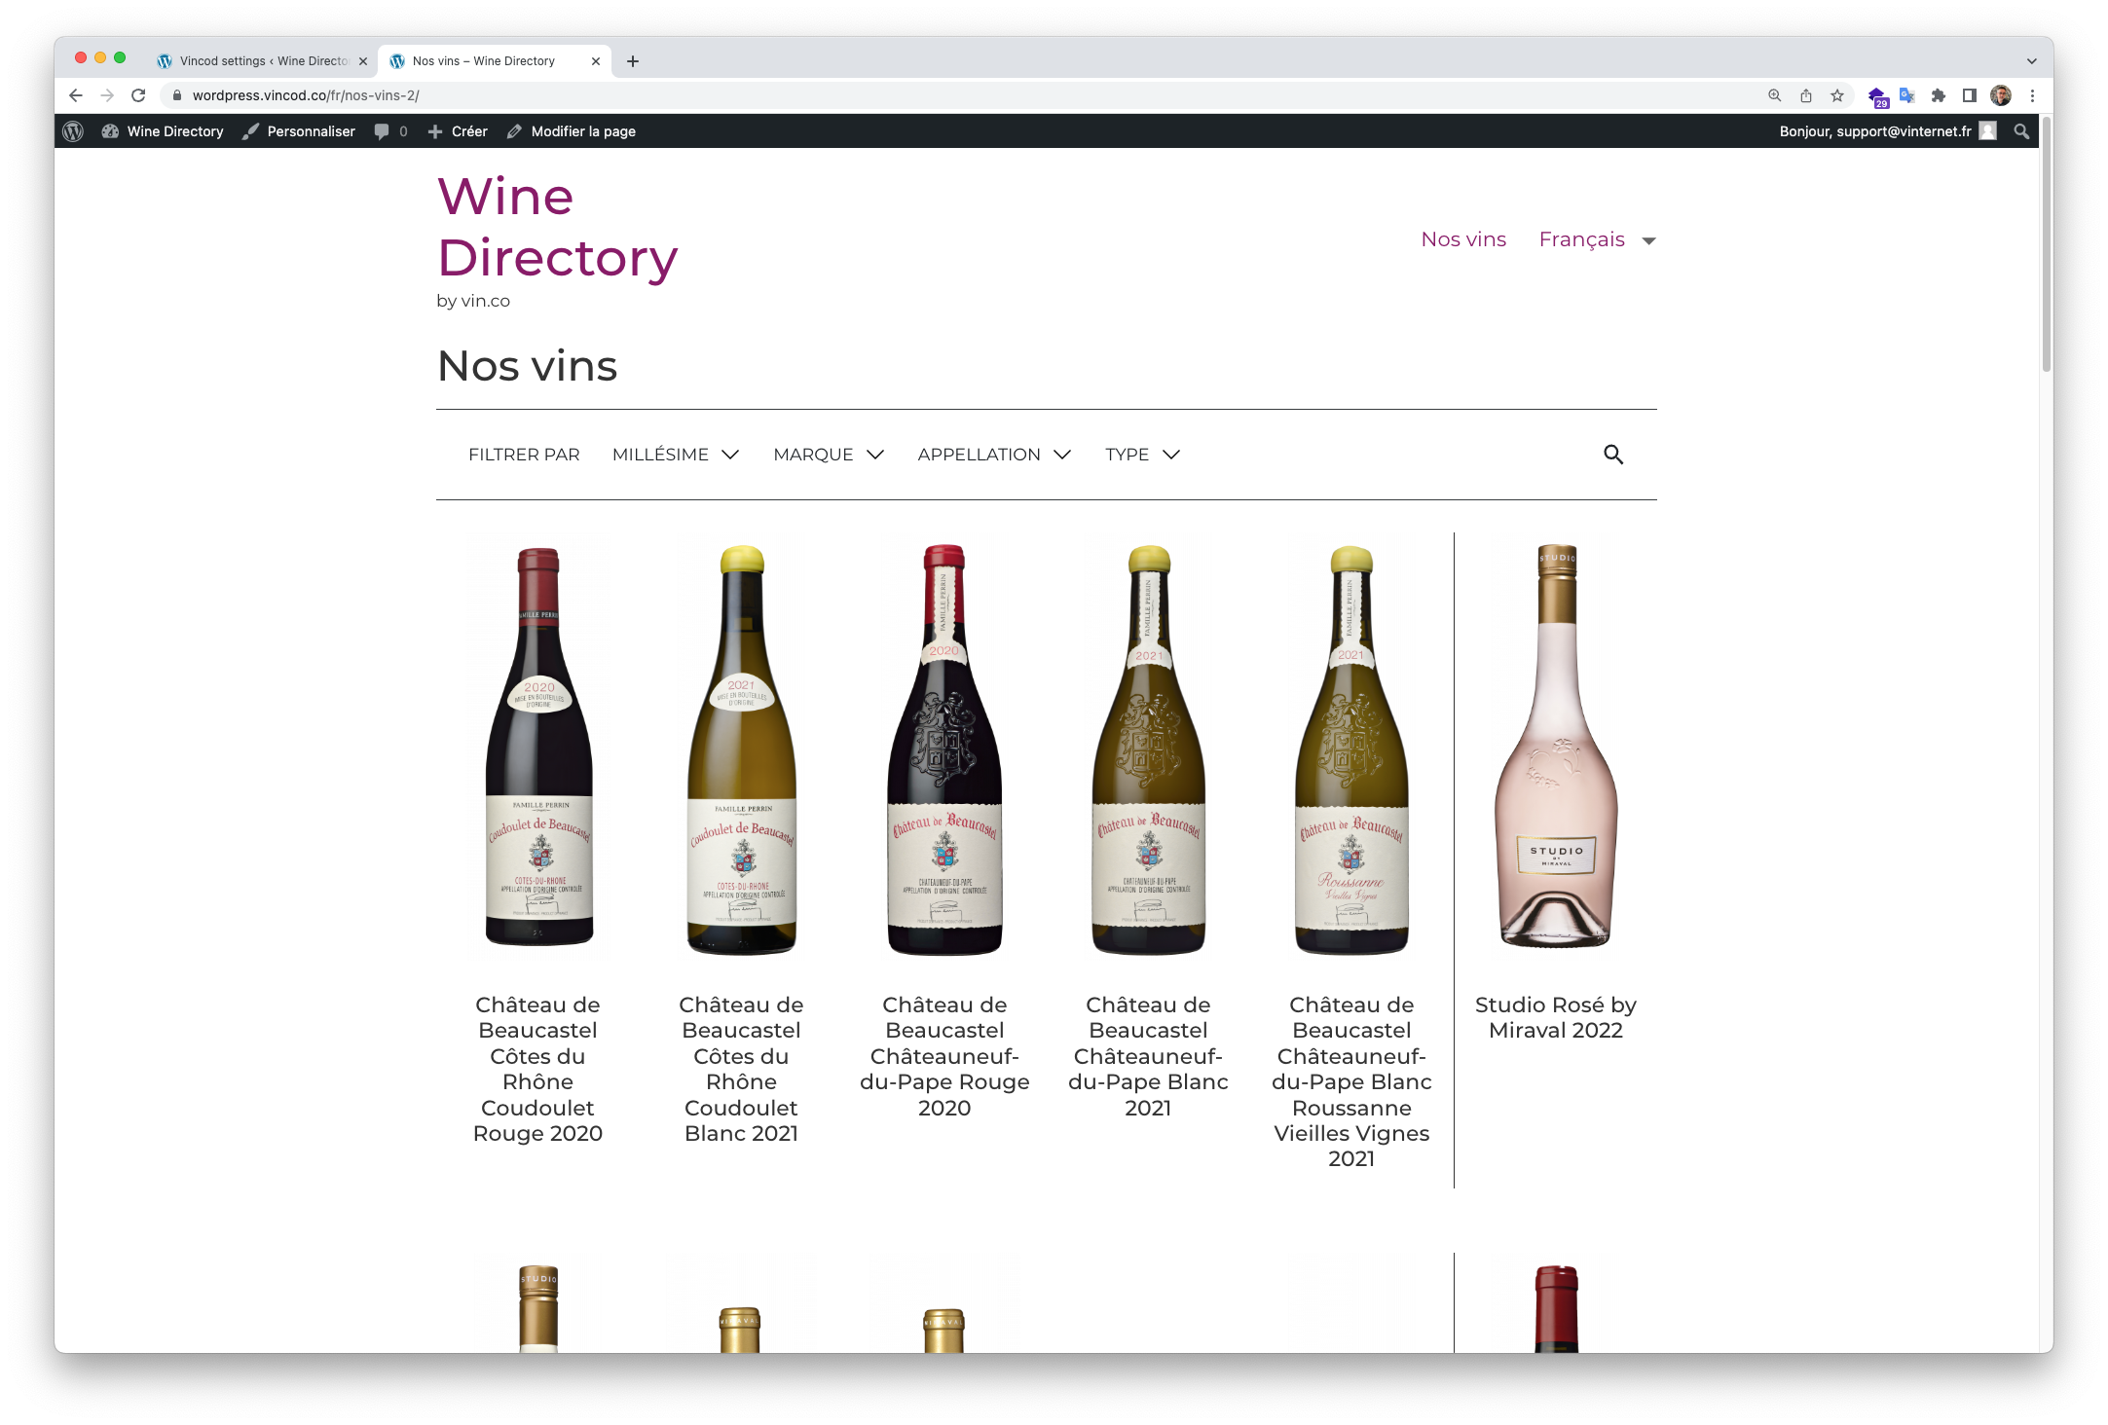Open Coudoulet Blanc 2021 wine title
This screenshot has width=2108, height=1425.
tap(741, 1069)
